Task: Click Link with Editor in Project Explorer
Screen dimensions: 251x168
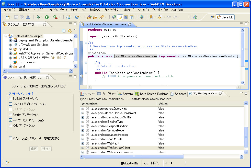Action: click(69, 31)
